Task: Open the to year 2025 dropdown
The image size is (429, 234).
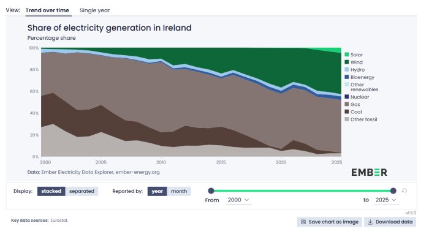Action: (386, 200)
